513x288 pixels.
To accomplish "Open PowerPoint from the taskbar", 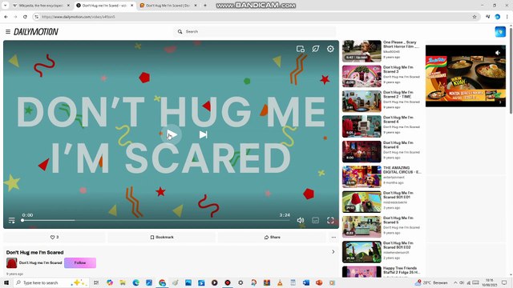I will coord(319,282).
